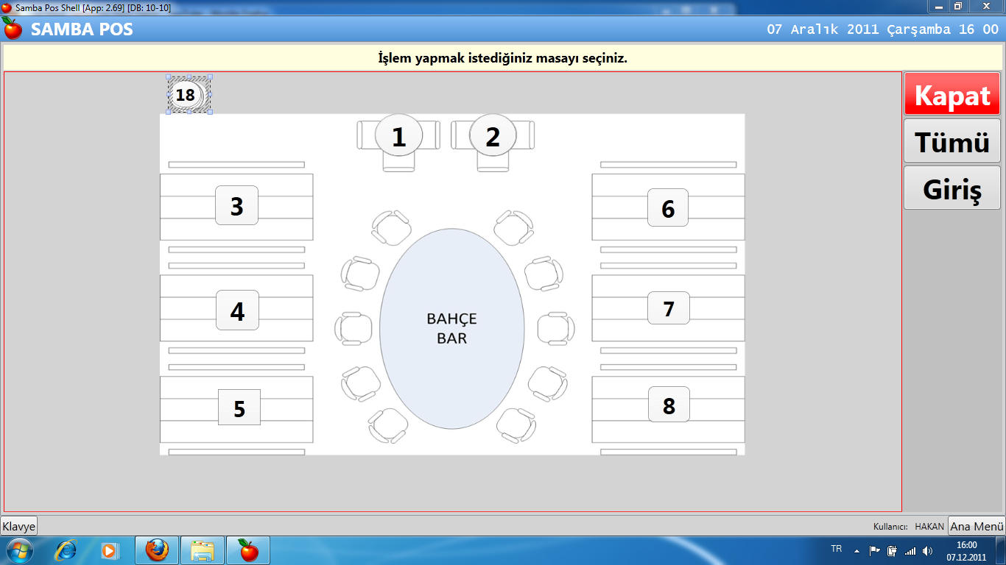Open the Klavye on-screen keyboard
1006x565 pixels.
coord(18,526)
